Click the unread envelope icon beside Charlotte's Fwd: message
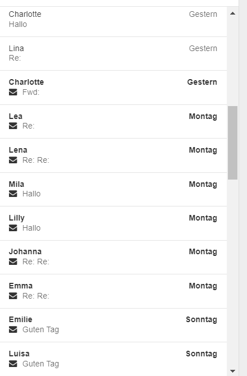This screenshot has height=376, width=247. [13, 92]
